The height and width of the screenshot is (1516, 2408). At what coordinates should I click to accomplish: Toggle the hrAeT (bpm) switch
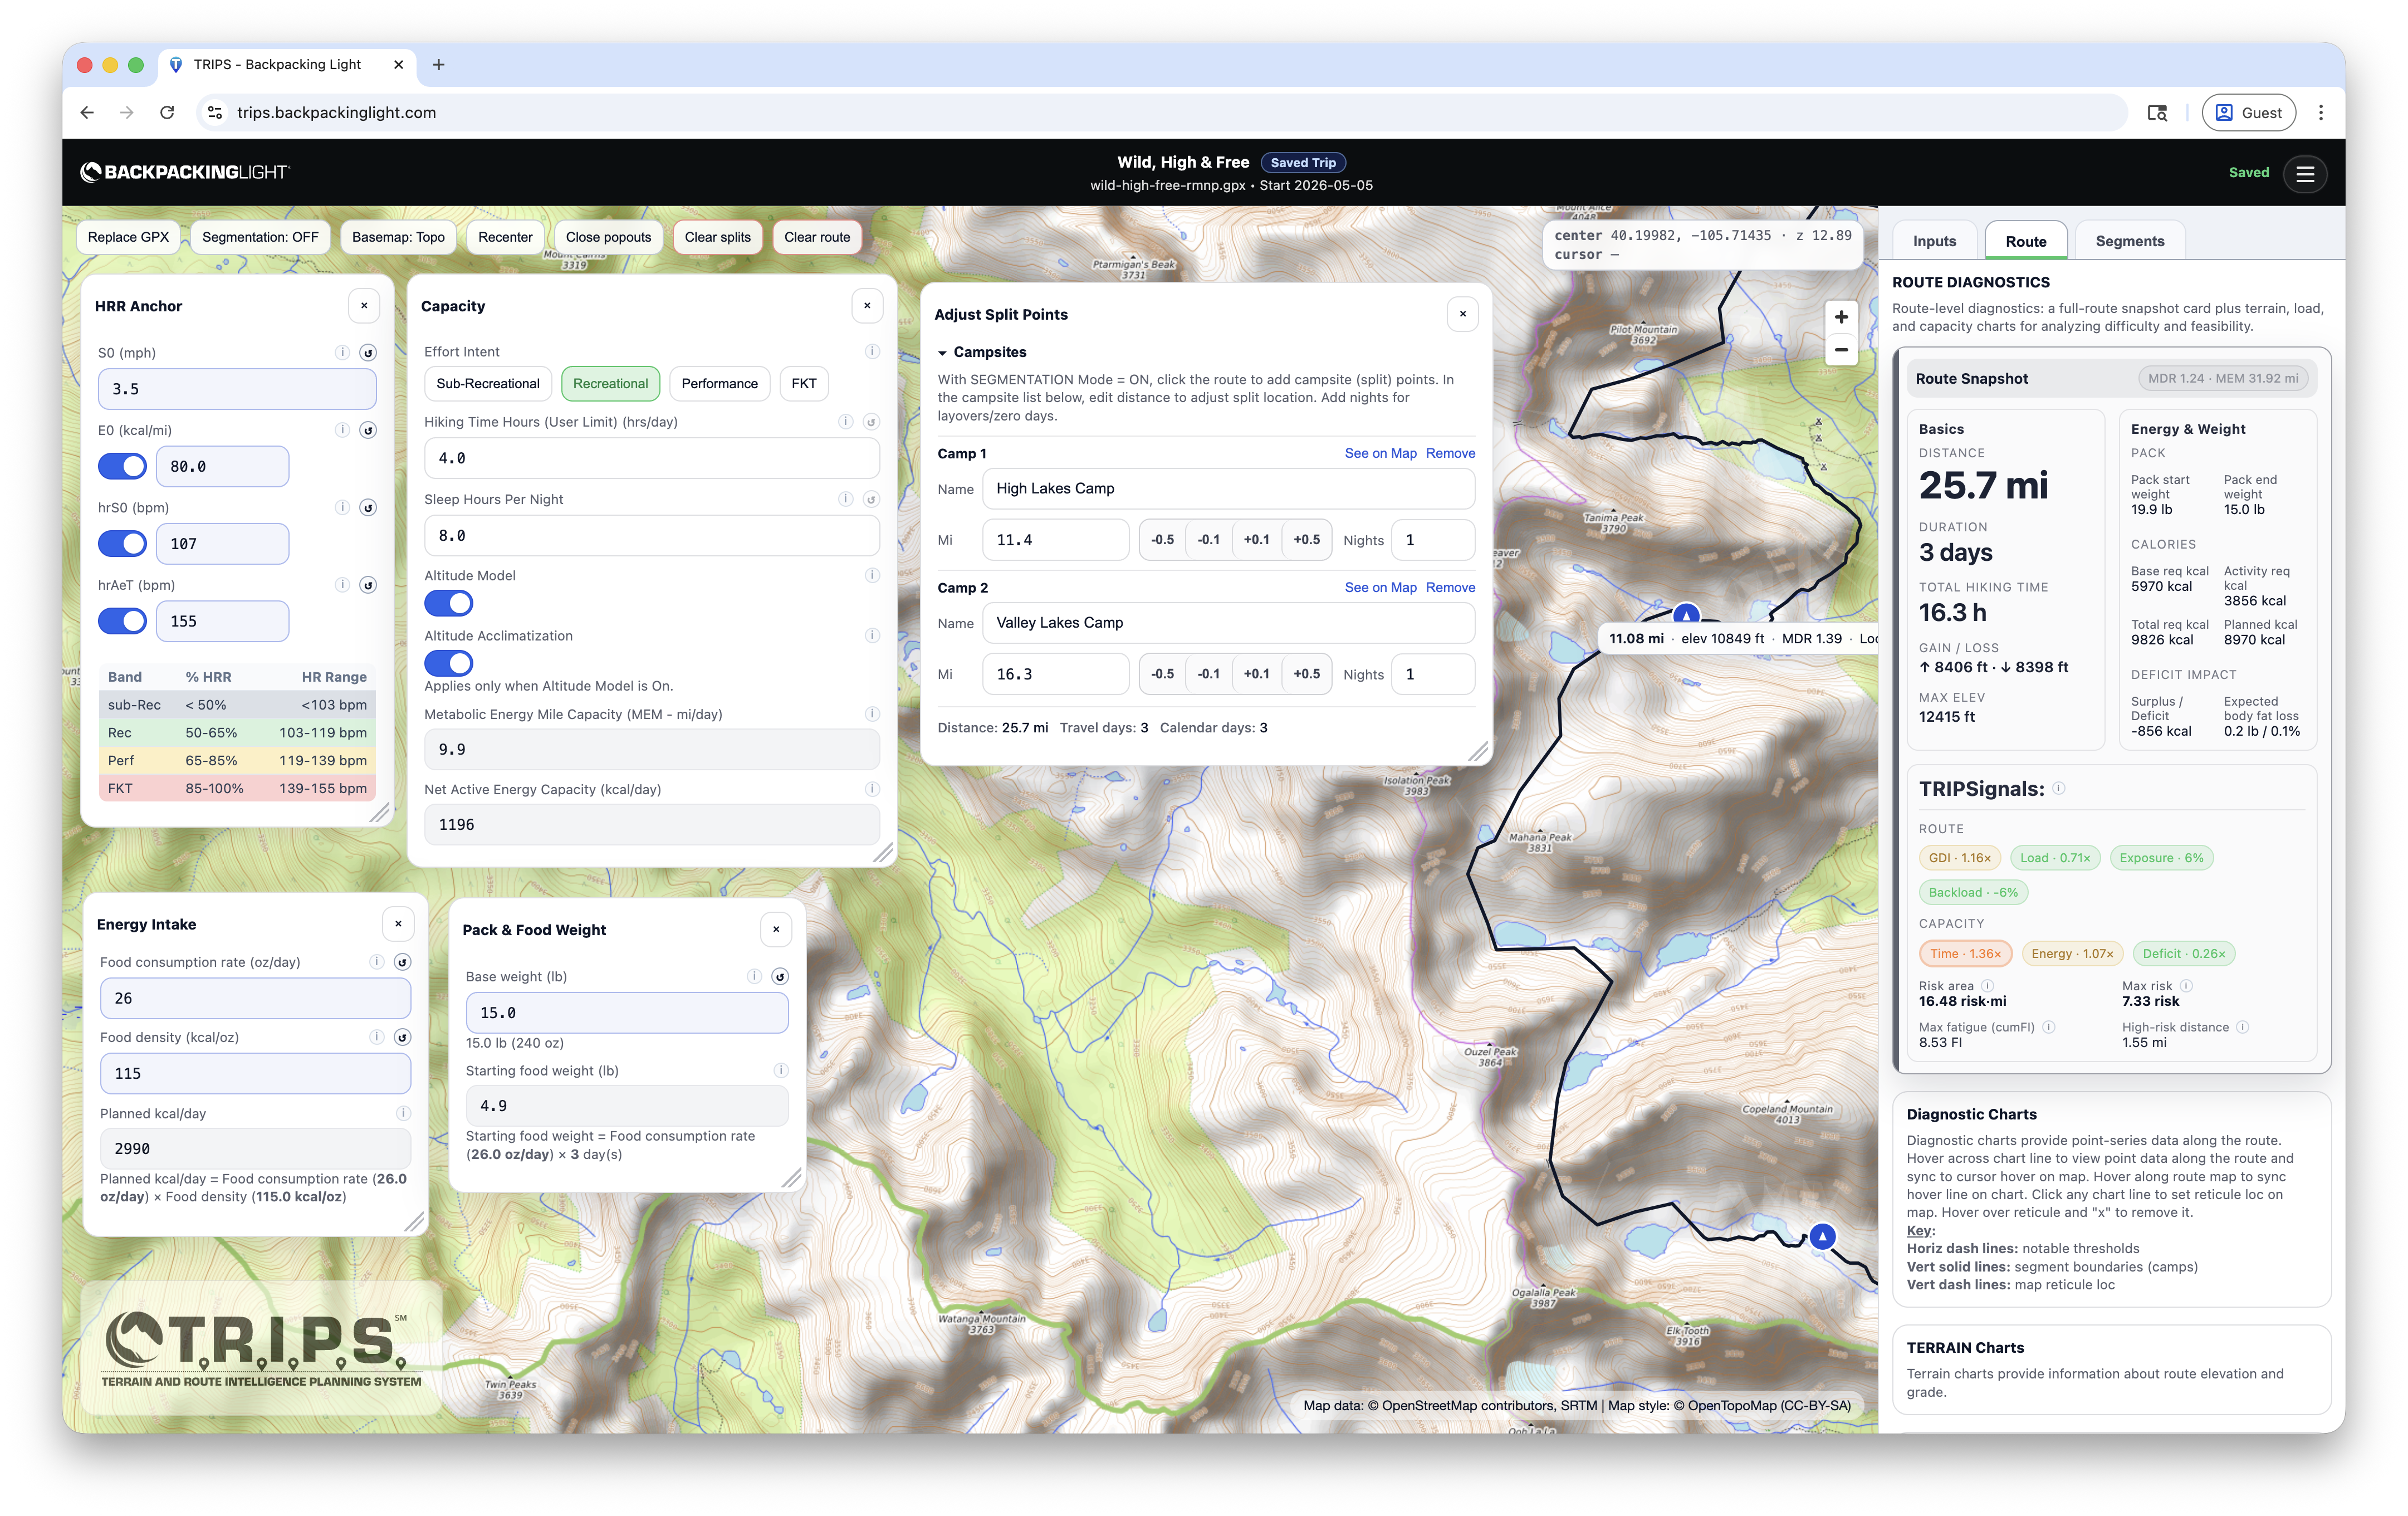[122, 621]
